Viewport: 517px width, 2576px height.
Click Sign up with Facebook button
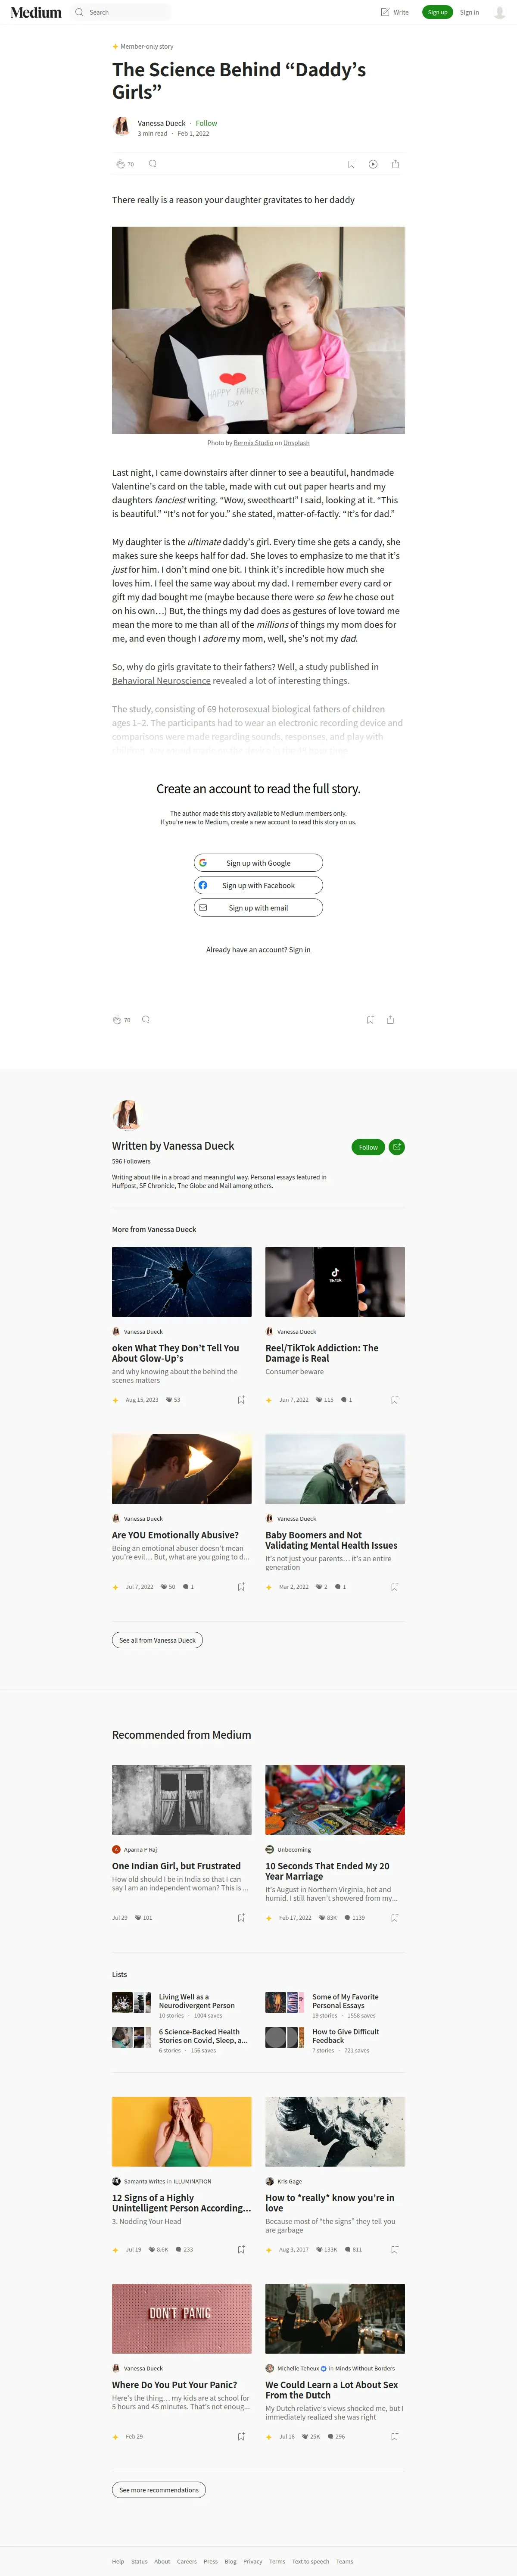click(258, 885)
